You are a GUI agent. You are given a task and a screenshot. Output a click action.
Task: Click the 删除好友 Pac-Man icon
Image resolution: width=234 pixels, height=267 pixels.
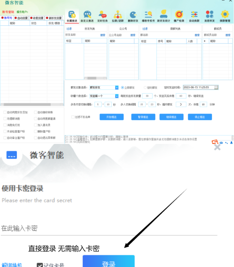coord(133,16)
